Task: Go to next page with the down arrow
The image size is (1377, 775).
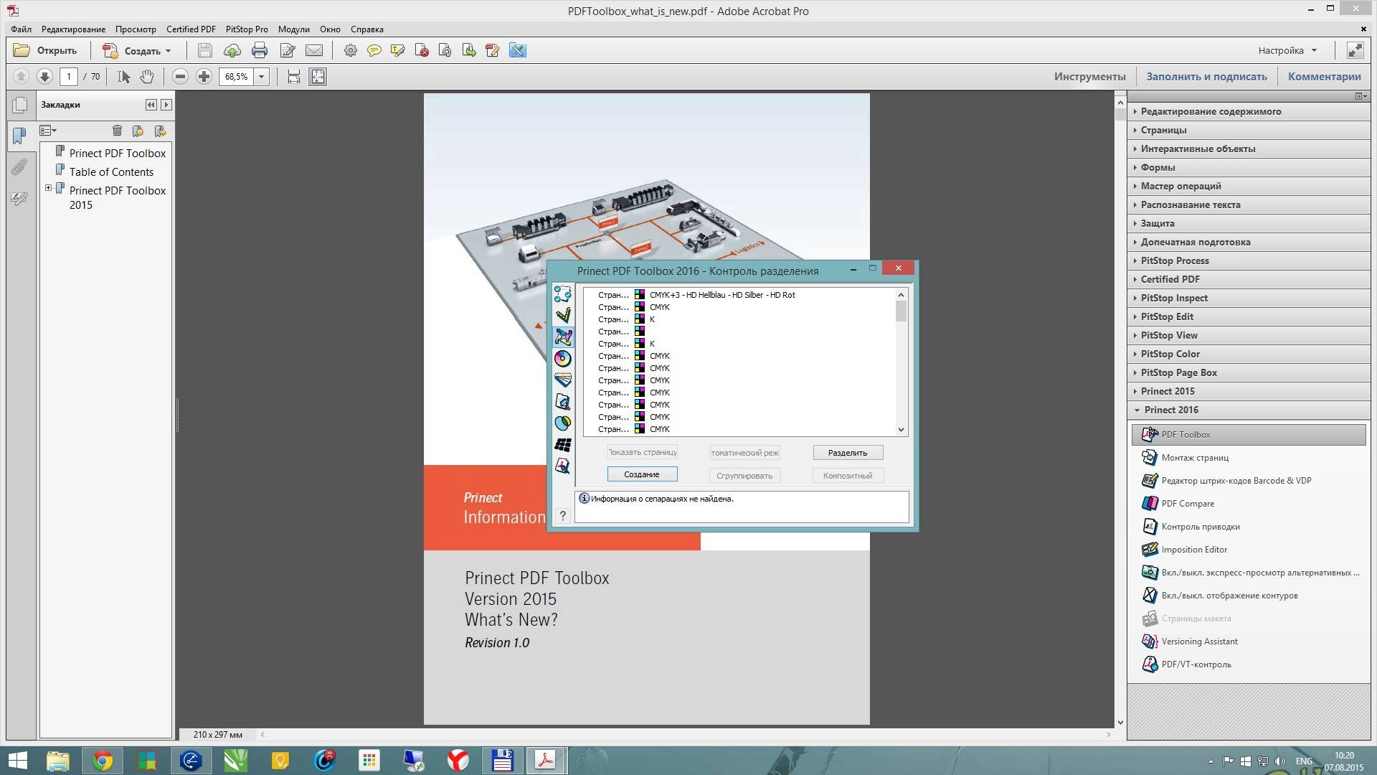Action: (x=44, y=76)
